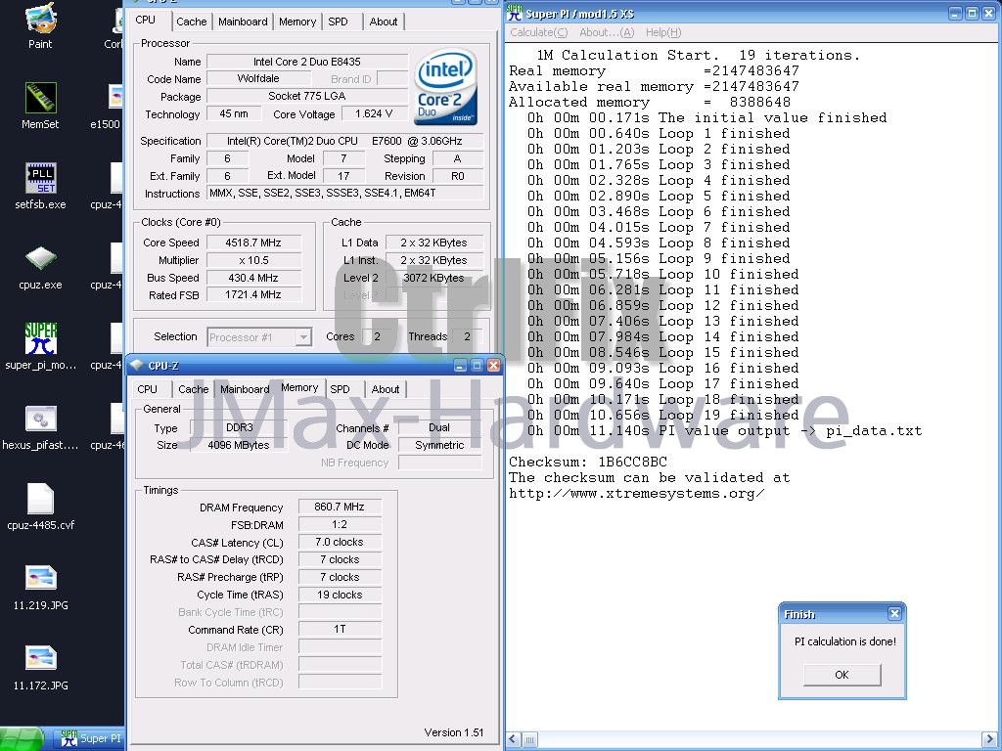The height and width of the screenshot is (751, 1002).
Task: Maximize the Super PI window
Action: click(972, 13)
